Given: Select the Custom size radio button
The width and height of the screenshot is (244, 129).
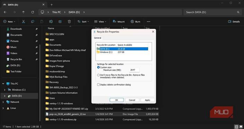Looking at the screenshot, I should (98, 67).
